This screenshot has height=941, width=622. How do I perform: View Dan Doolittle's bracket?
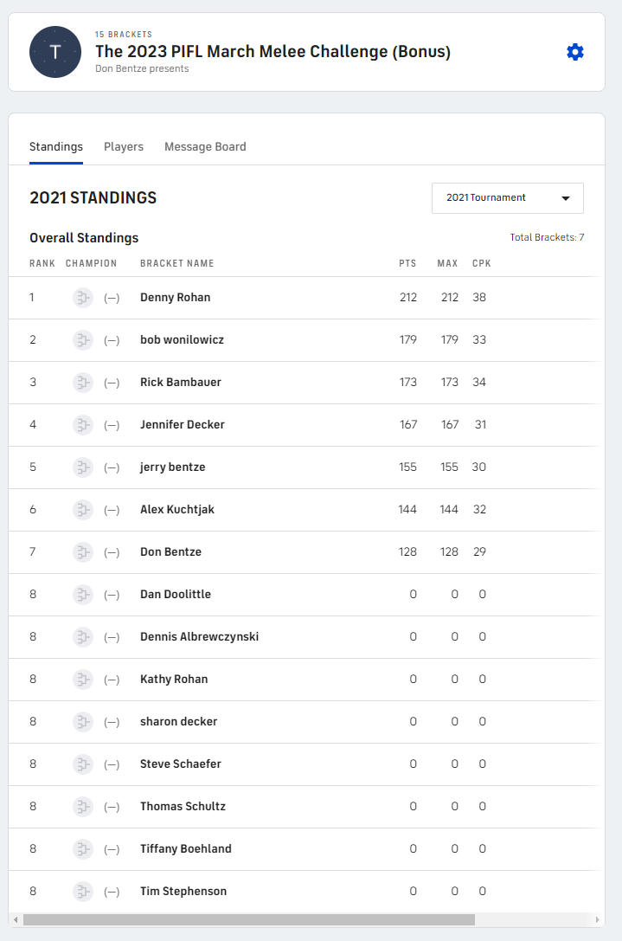tap(176, 595)
